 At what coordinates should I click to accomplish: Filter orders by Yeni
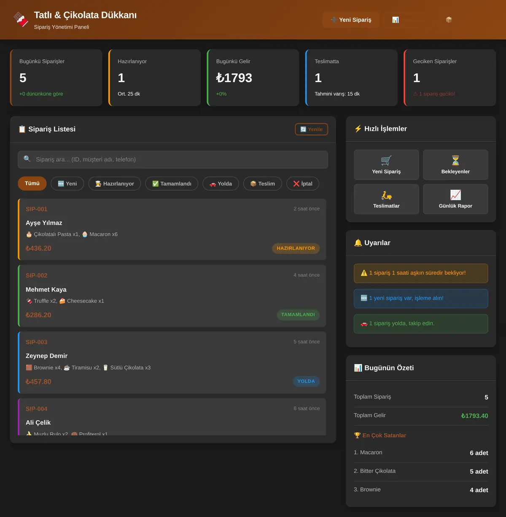(67, 184)
